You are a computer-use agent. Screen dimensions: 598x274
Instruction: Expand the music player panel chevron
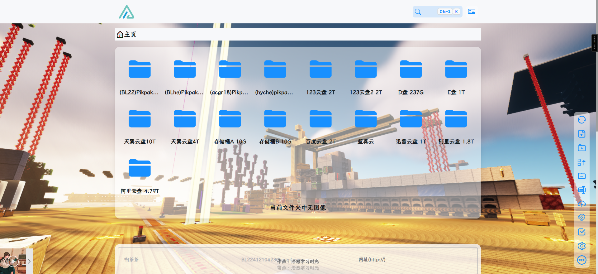(x=29, y=261)
